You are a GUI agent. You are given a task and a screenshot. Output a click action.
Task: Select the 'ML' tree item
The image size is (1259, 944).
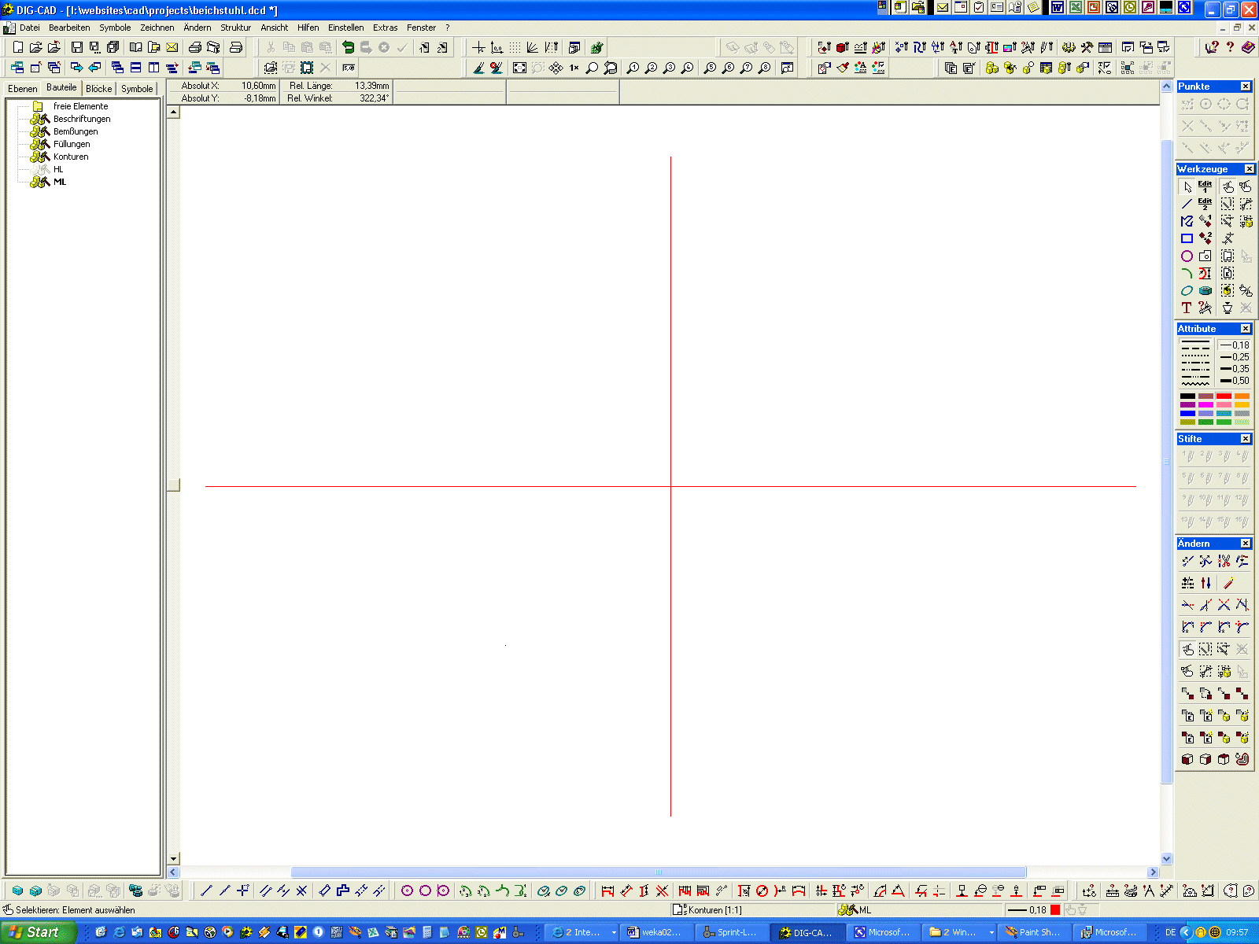60,182
